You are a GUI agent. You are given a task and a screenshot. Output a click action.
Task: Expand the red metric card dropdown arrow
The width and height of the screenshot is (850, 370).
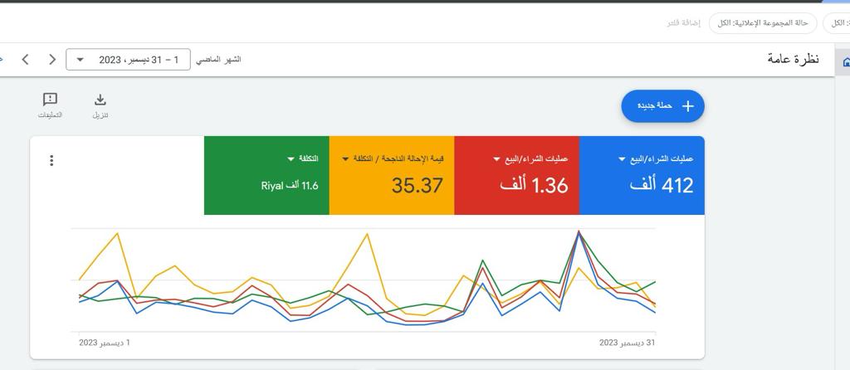pos(496,159)
